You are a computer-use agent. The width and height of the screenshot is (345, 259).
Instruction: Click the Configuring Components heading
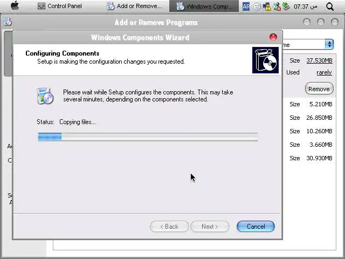pos(63,53)
